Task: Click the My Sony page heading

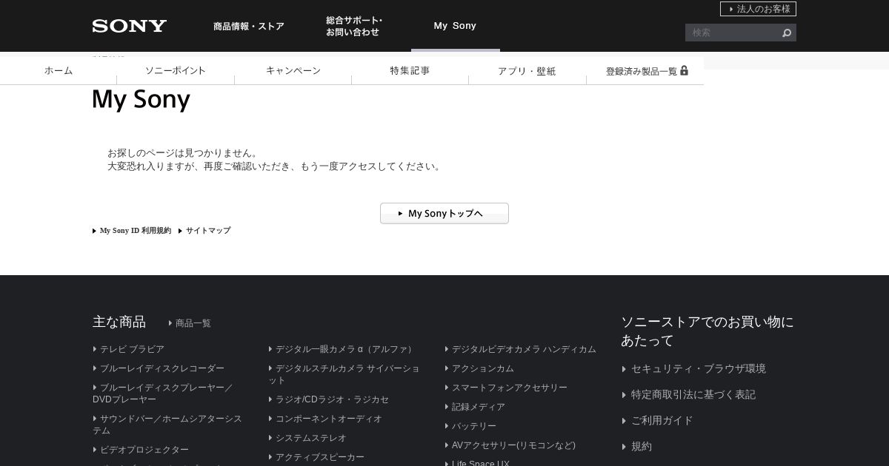Action: [x=141, y=100]
